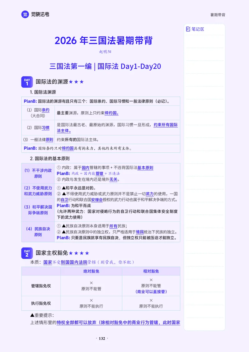Click 原则不能执行 under the 绝对豁免 column
The image size is (249, 352).
91,306
